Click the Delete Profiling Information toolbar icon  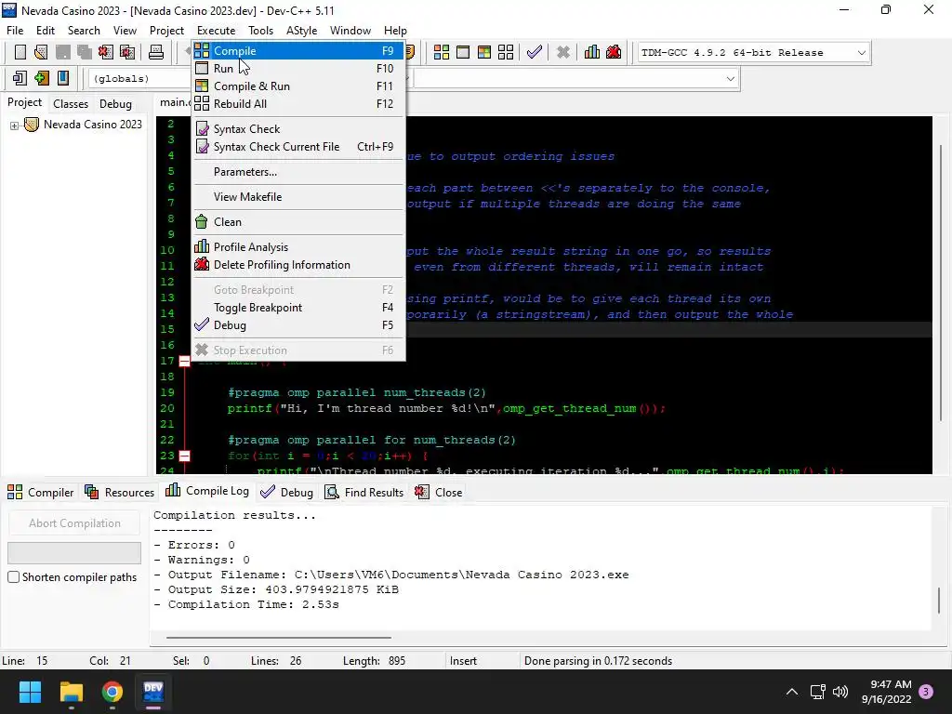(x=614, y=52)
